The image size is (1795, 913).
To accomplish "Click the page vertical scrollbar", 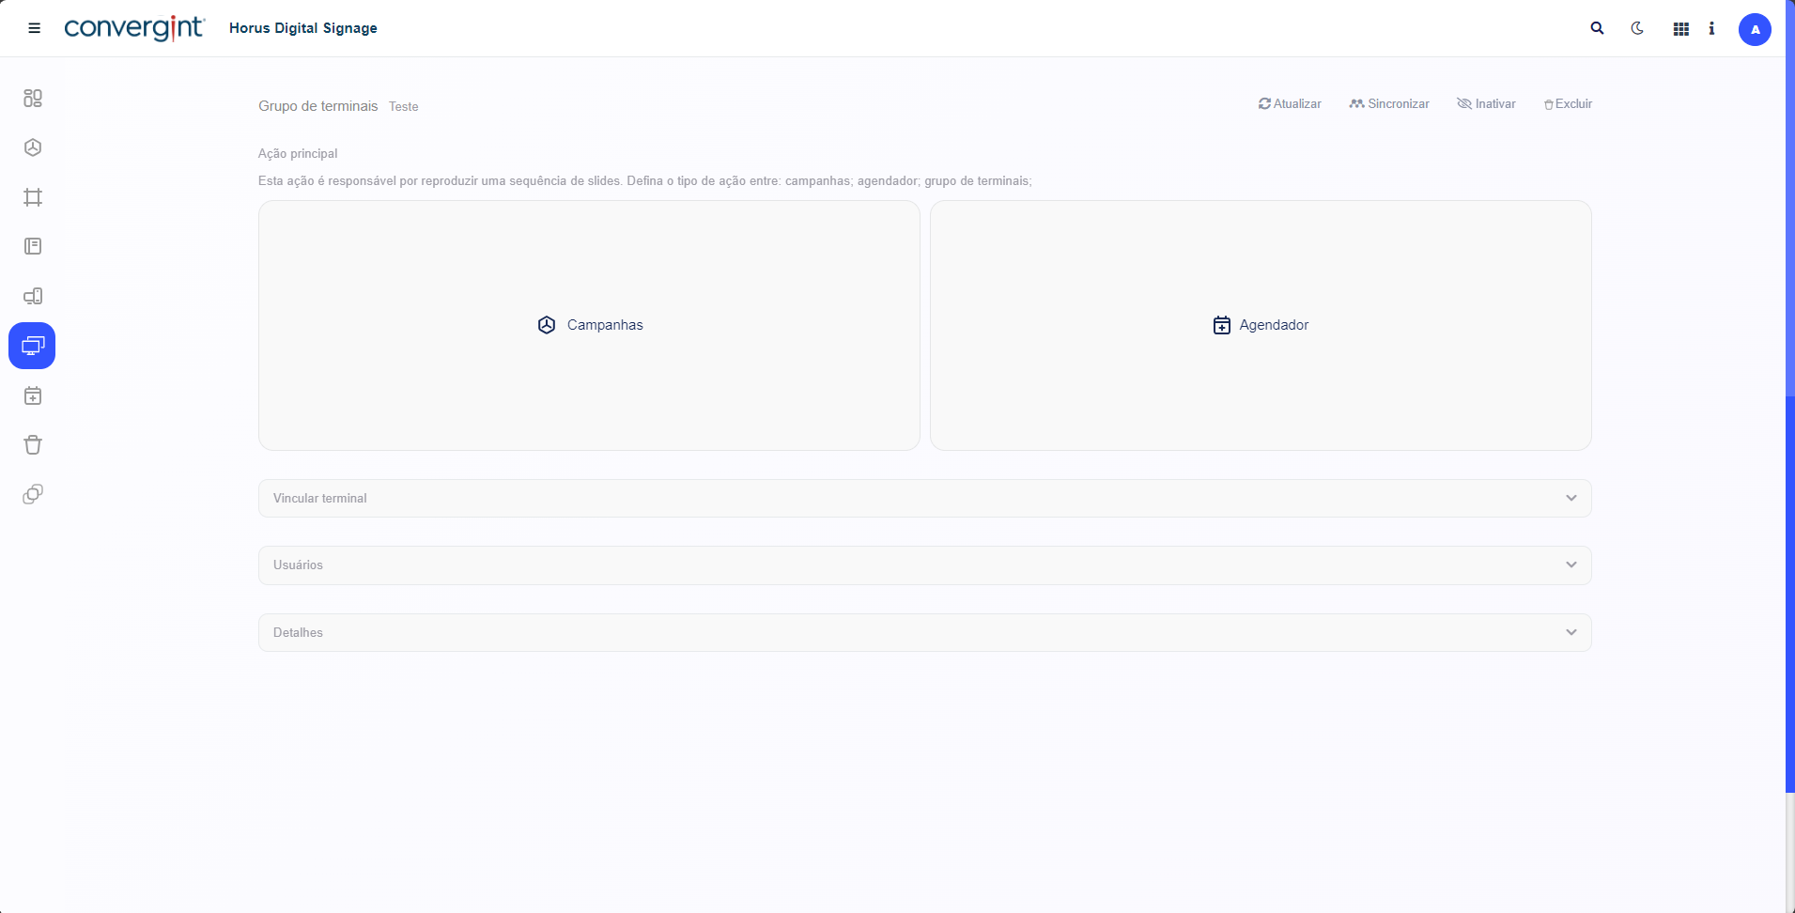I will click(1789, 592).
